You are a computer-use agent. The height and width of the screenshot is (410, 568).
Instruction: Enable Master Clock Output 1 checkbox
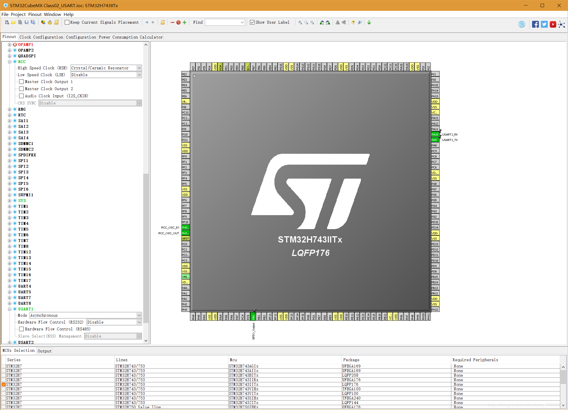(x=21, y=82)
